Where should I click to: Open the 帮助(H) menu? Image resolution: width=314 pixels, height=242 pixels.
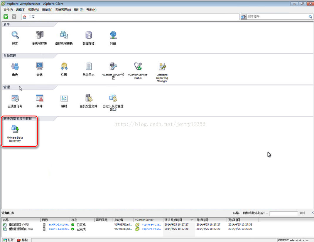pyautogui.click(x=91, y=10)
